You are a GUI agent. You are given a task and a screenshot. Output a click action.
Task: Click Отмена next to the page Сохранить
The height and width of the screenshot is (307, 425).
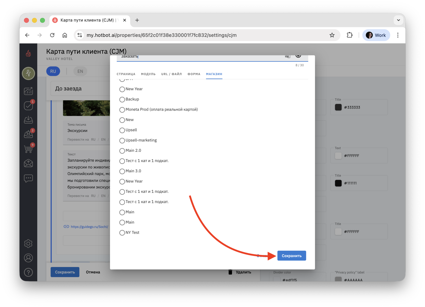93,272
